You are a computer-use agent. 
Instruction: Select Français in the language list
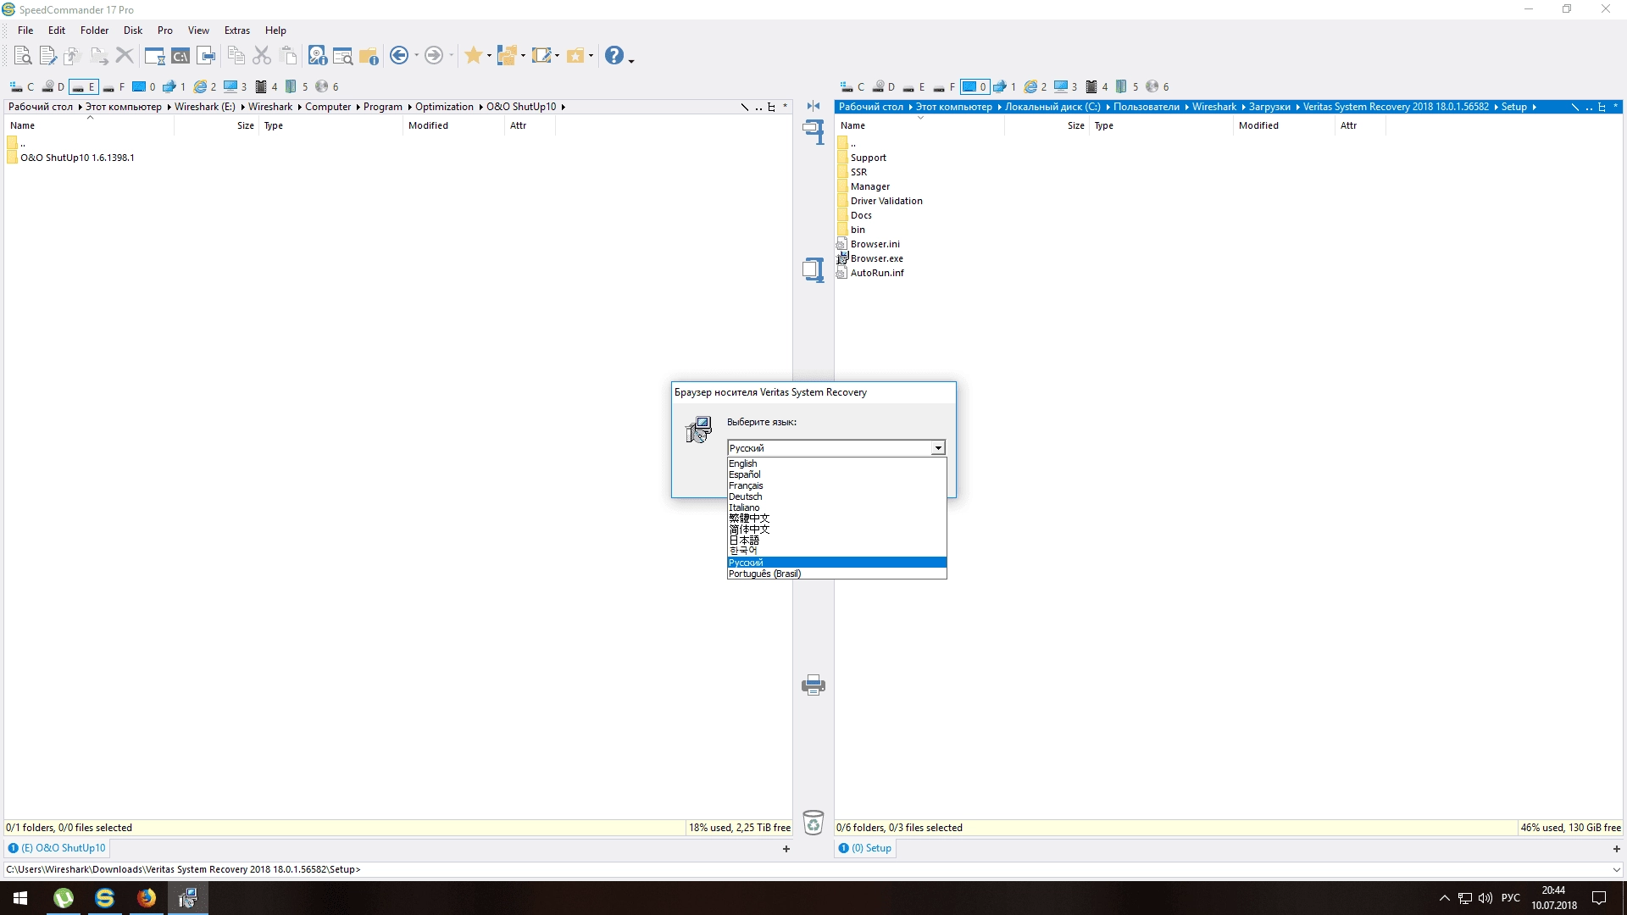836,485
